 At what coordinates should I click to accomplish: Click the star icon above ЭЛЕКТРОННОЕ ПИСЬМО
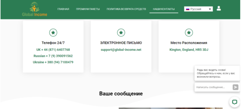[121, 33]
